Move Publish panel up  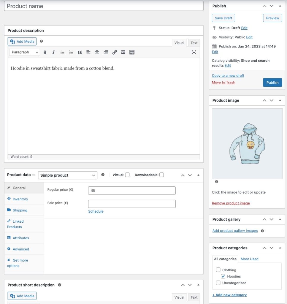click(264, 6)
